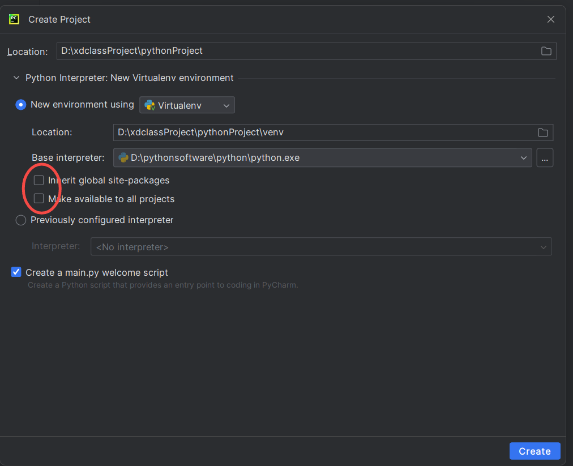Click the Create button
The height and width of the screenshot is (466, 573).
coord(534,451)
